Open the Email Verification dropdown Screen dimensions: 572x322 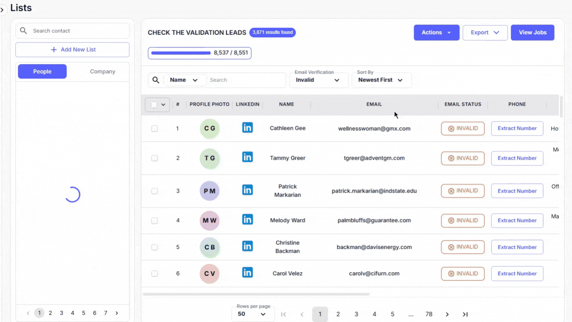pyautogui.click(x=318, y=80)
